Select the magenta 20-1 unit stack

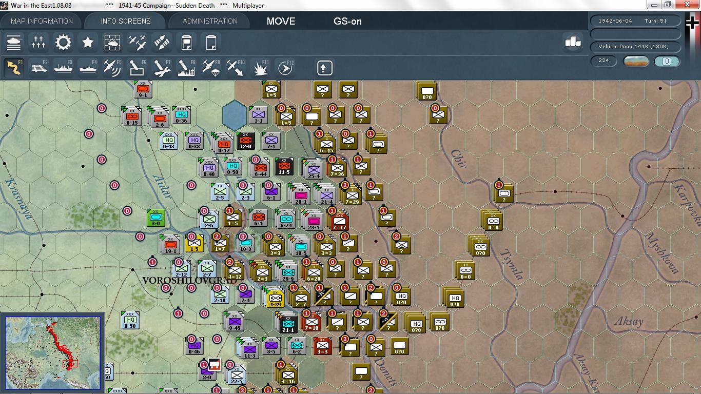pyautogui.click(x=301, y=195)
